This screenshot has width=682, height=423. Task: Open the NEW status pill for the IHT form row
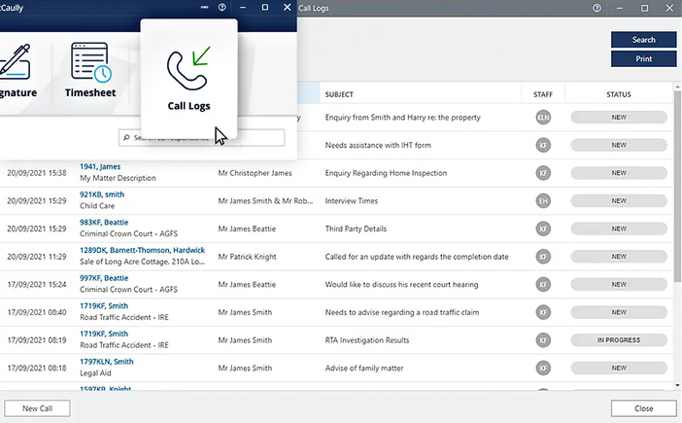click(619, 145)
